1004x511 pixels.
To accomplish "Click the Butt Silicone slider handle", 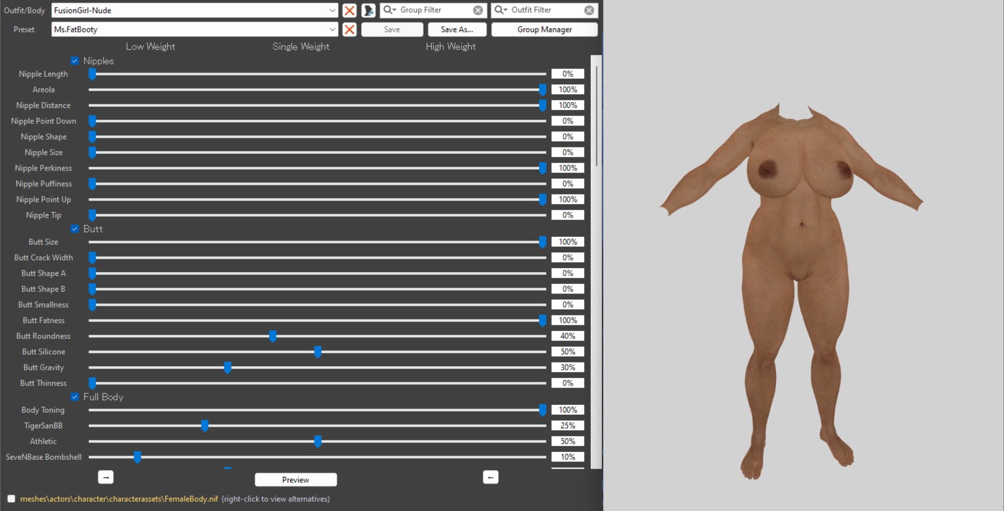I will [x=317, y=352].
